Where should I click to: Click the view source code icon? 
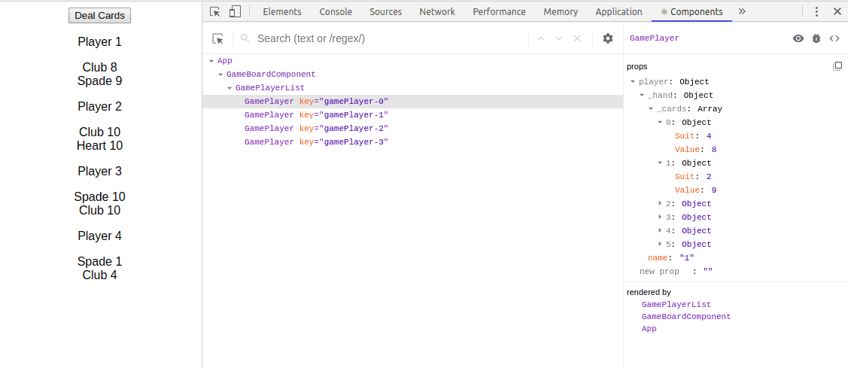834,38
